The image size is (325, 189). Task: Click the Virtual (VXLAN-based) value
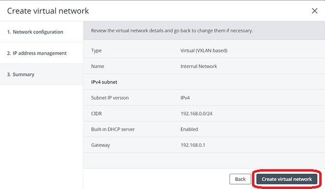tap(204, 51)
